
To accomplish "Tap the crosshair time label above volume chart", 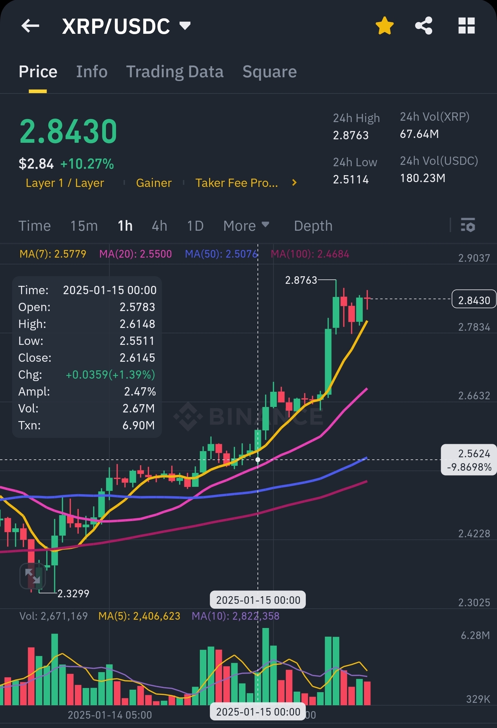I will click(258, 600).
